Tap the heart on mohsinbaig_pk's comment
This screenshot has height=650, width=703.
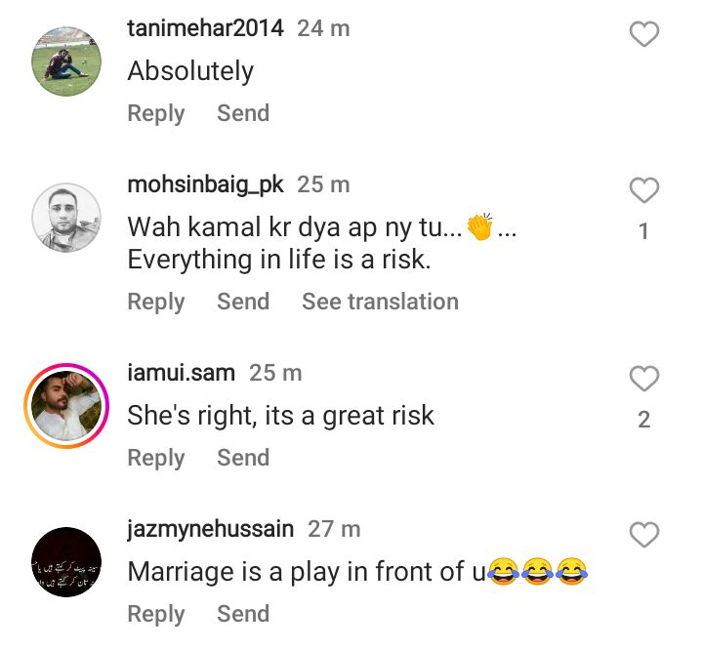[x=643, y=190]
